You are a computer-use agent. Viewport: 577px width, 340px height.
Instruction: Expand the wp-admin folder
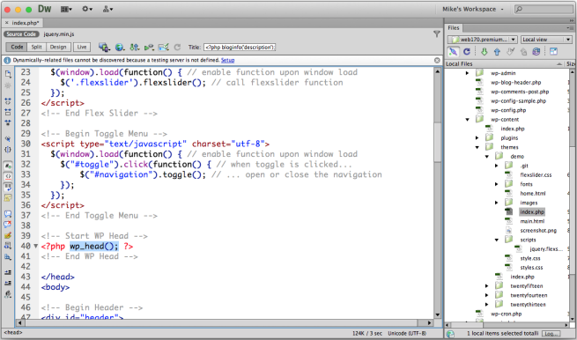(x=468, y=73)
